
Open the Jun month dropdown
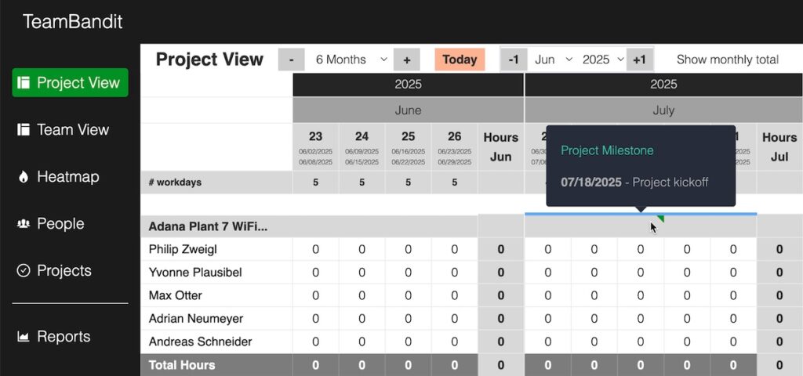click(553, 60)
